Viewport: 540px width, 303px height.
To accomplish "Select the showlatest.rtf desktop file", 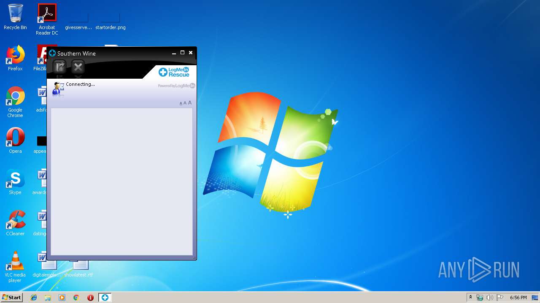I will click(x=78, y=268).
